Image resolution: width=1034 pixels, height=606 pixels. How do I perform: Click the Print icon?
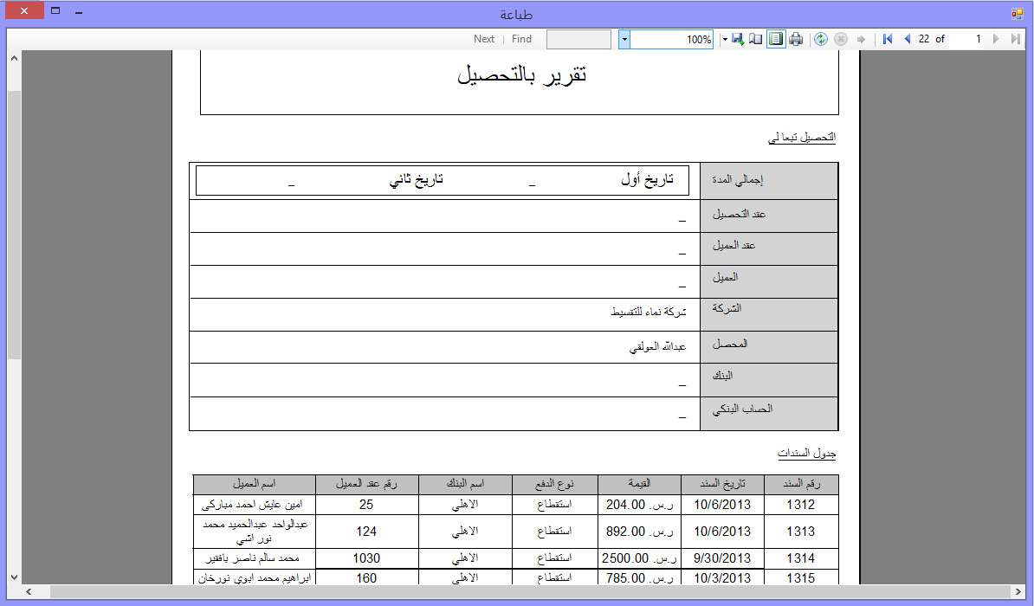tap(796, 39)
